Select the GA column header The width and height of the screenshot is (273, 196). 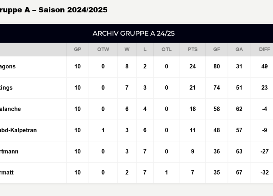239,50
